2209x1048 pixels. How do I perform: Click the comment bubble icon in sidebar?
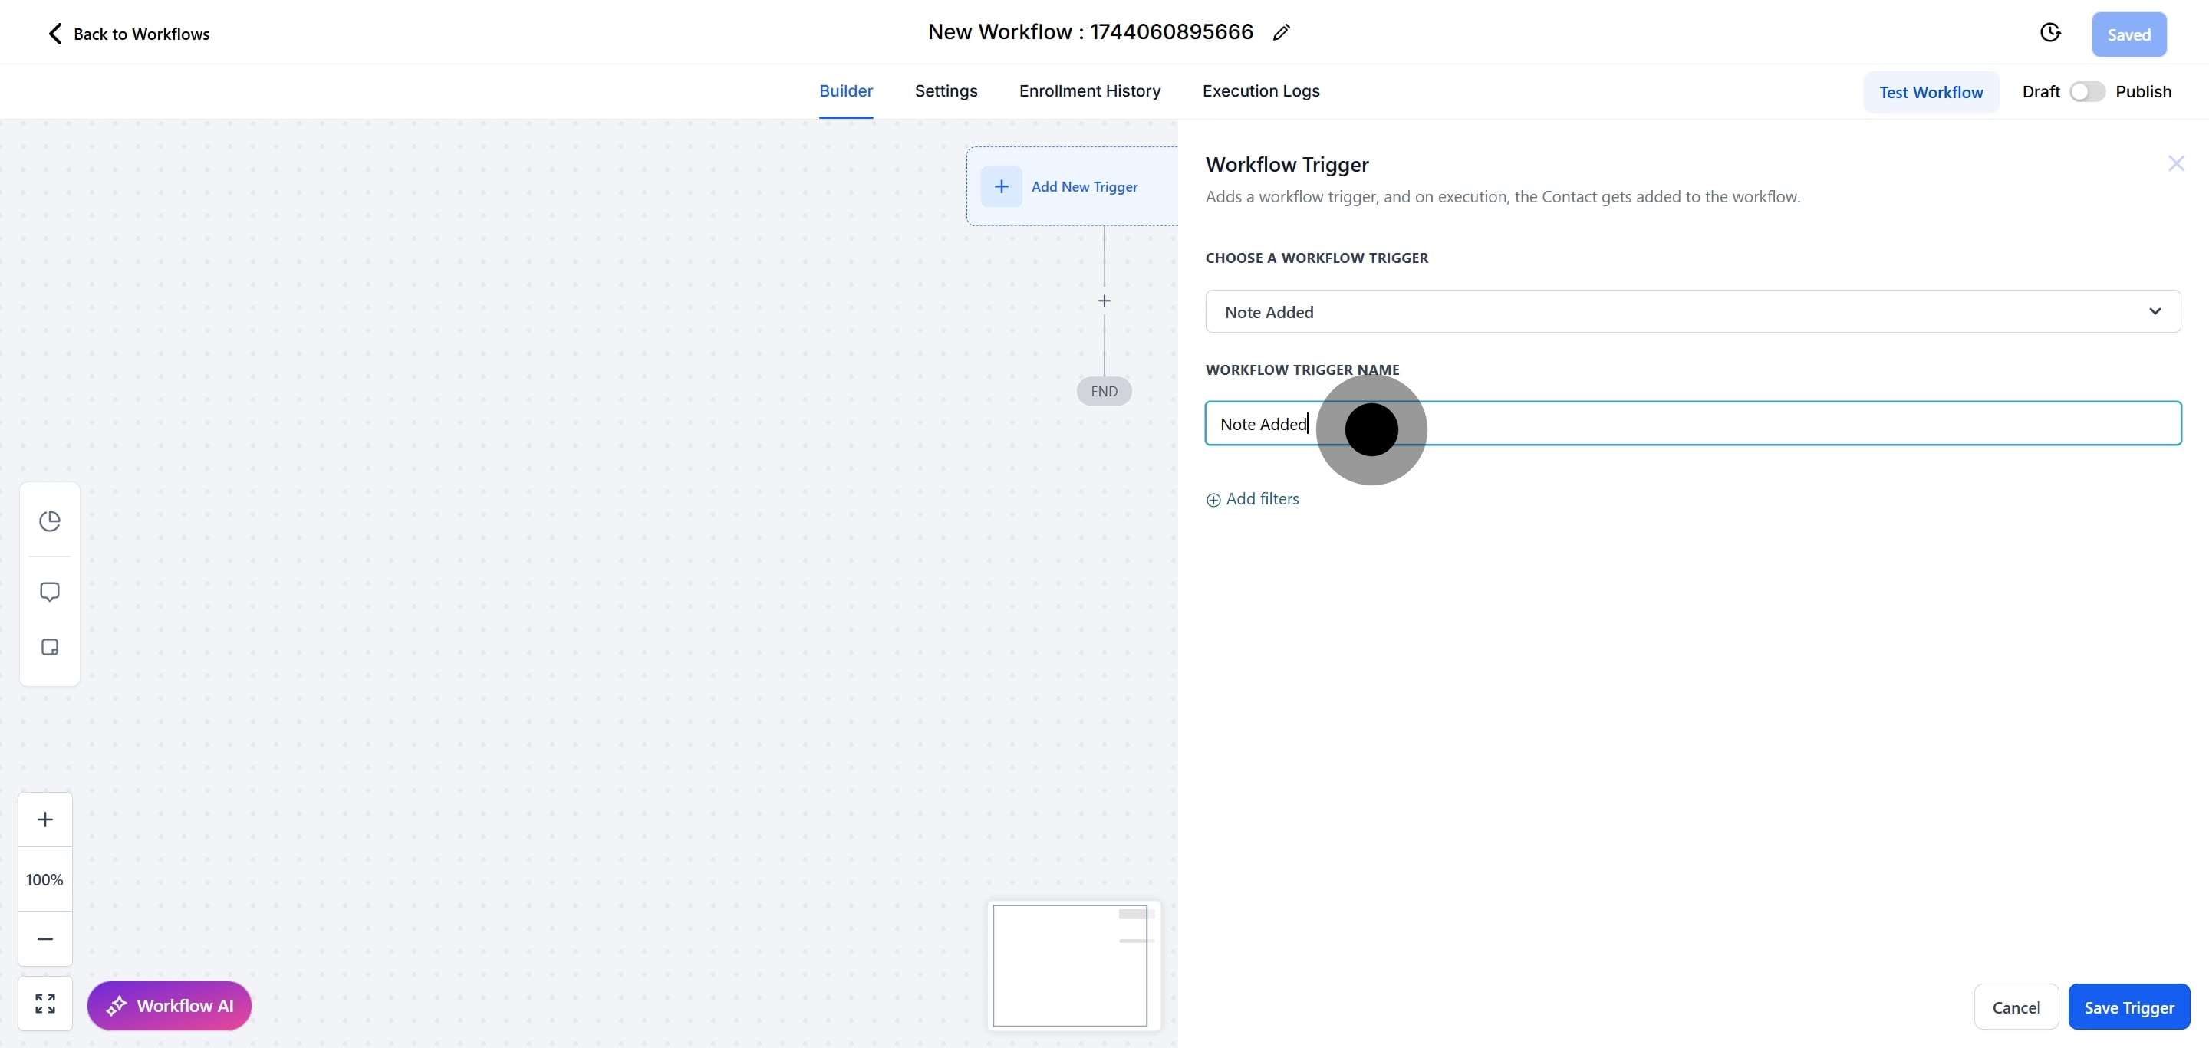coord(50,592)
